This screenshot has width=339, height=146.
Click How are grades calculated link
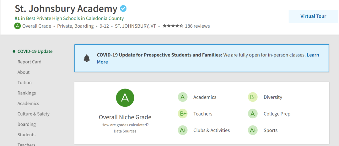point(125,125)
